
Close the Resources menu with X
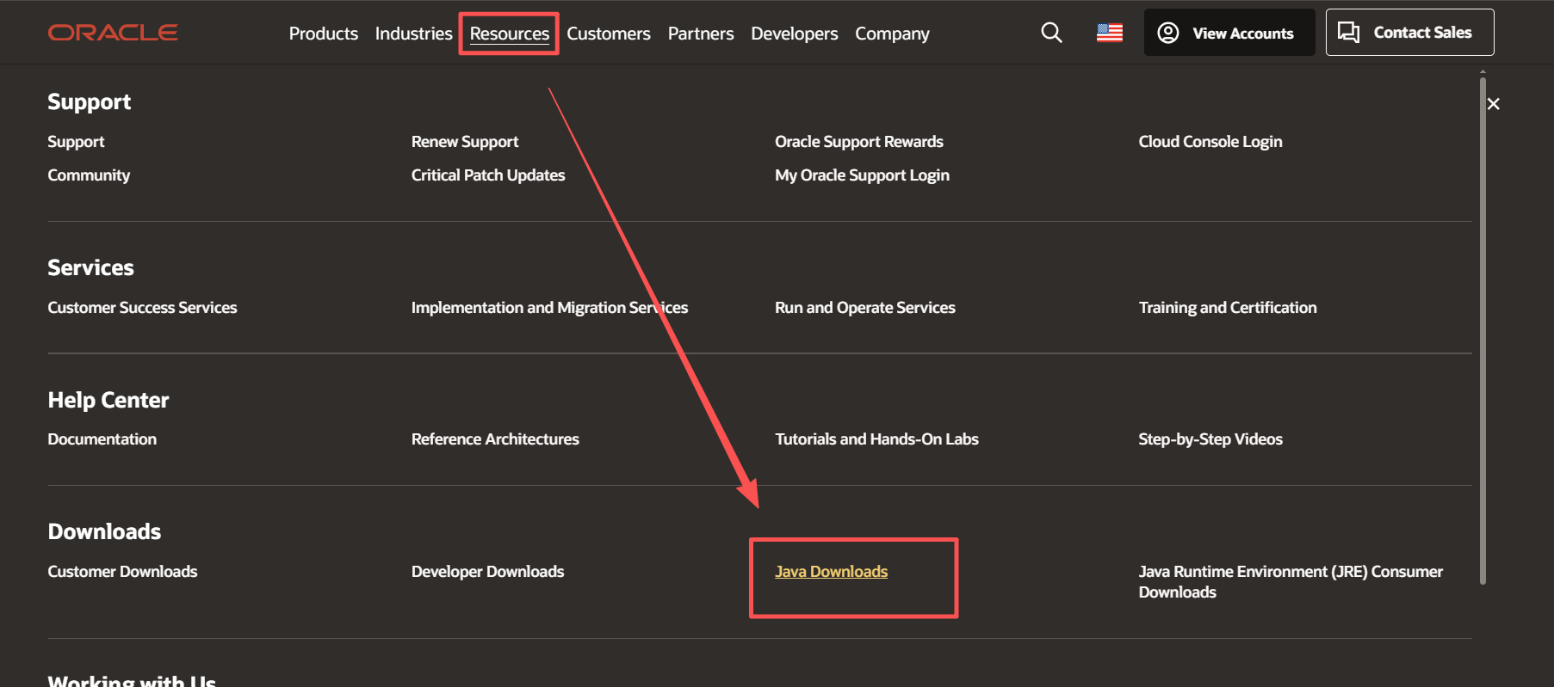1494,104
